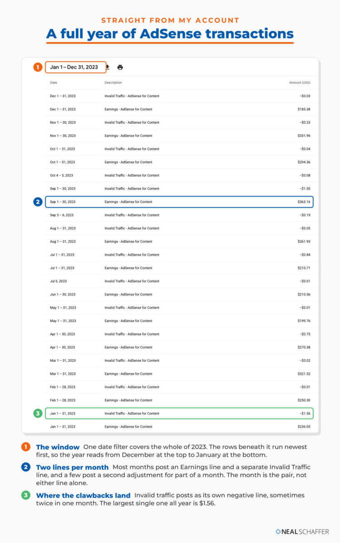Click the download transactions icon
Image resolution: width=340 pixels, height=543 pixels.
(x=108, y=67)
